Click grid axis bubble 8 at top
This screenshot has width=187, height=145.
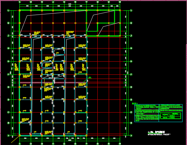98,2
